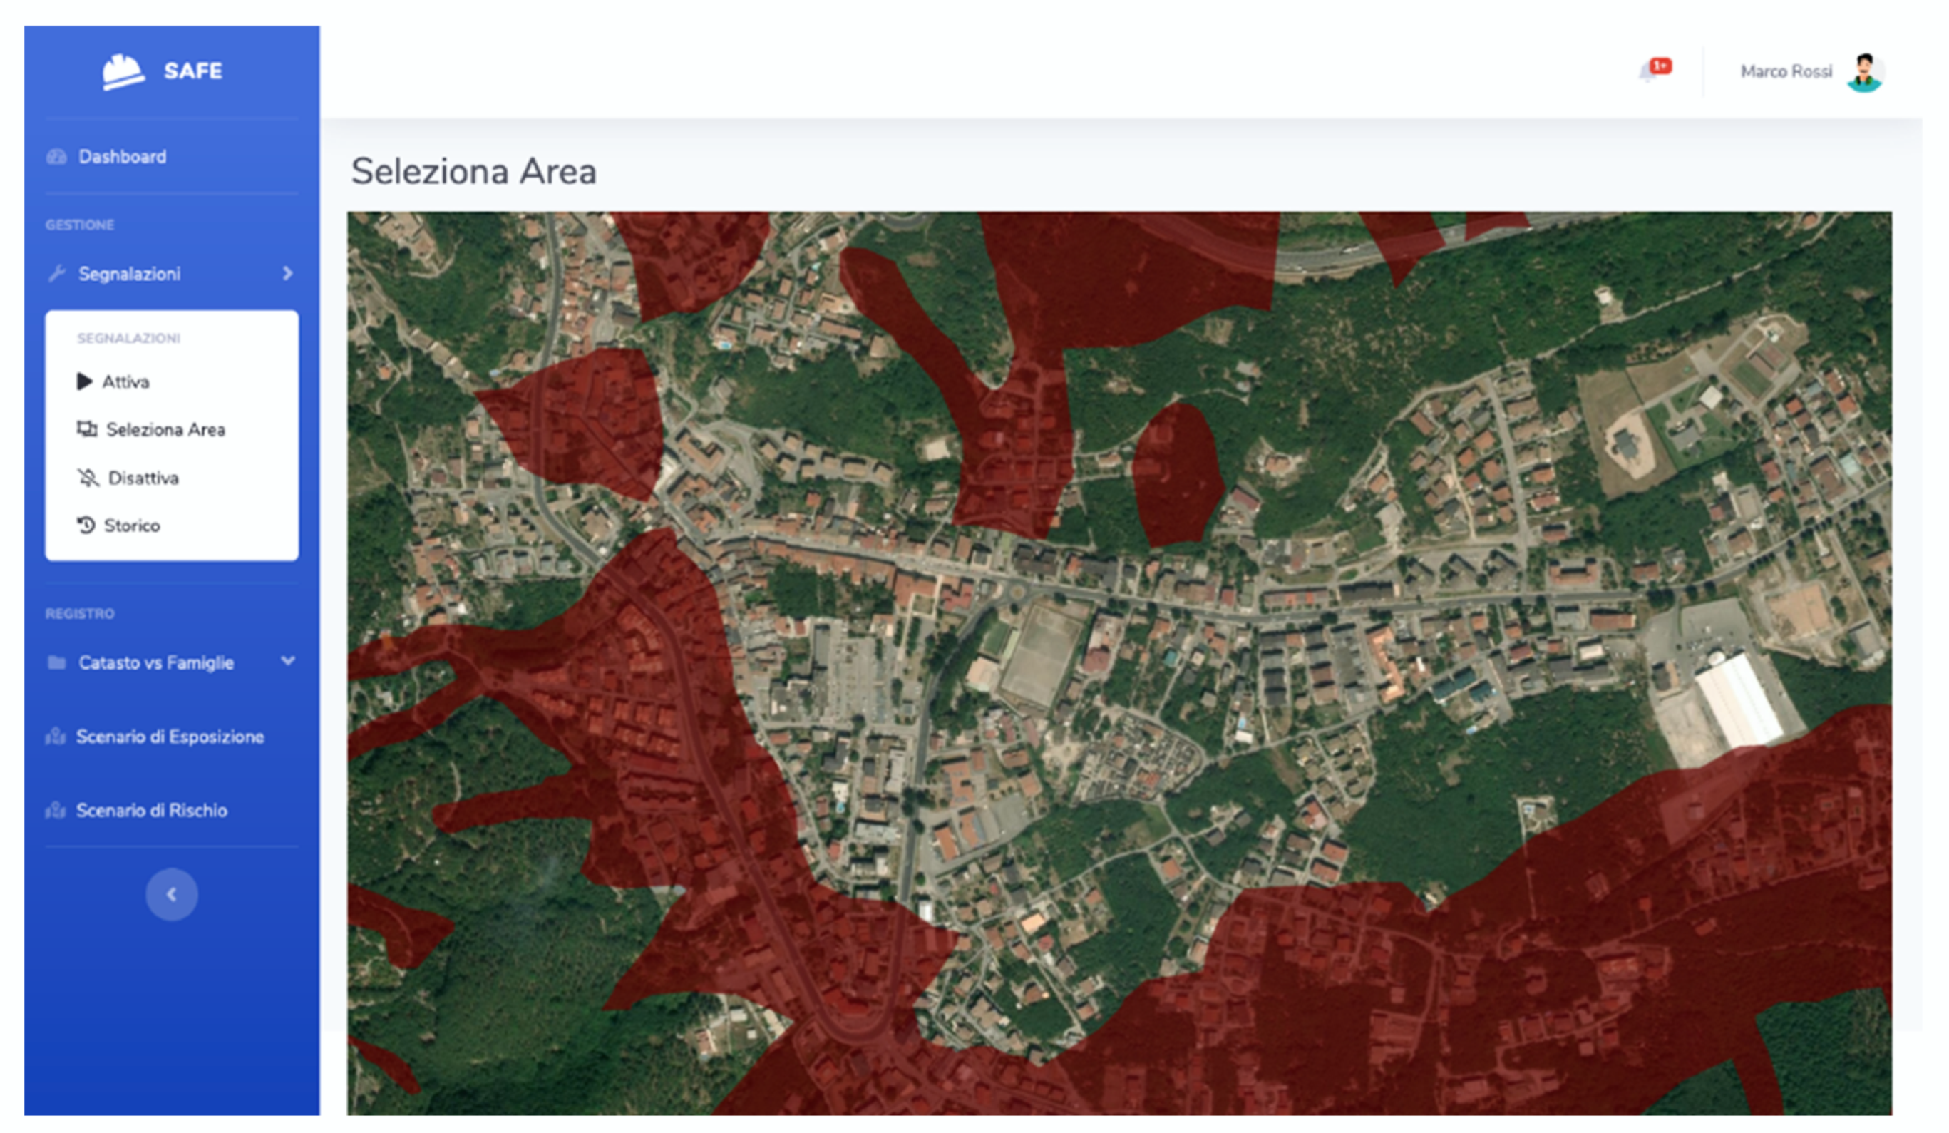Open the notifications bell icon

coord(1648,72)
